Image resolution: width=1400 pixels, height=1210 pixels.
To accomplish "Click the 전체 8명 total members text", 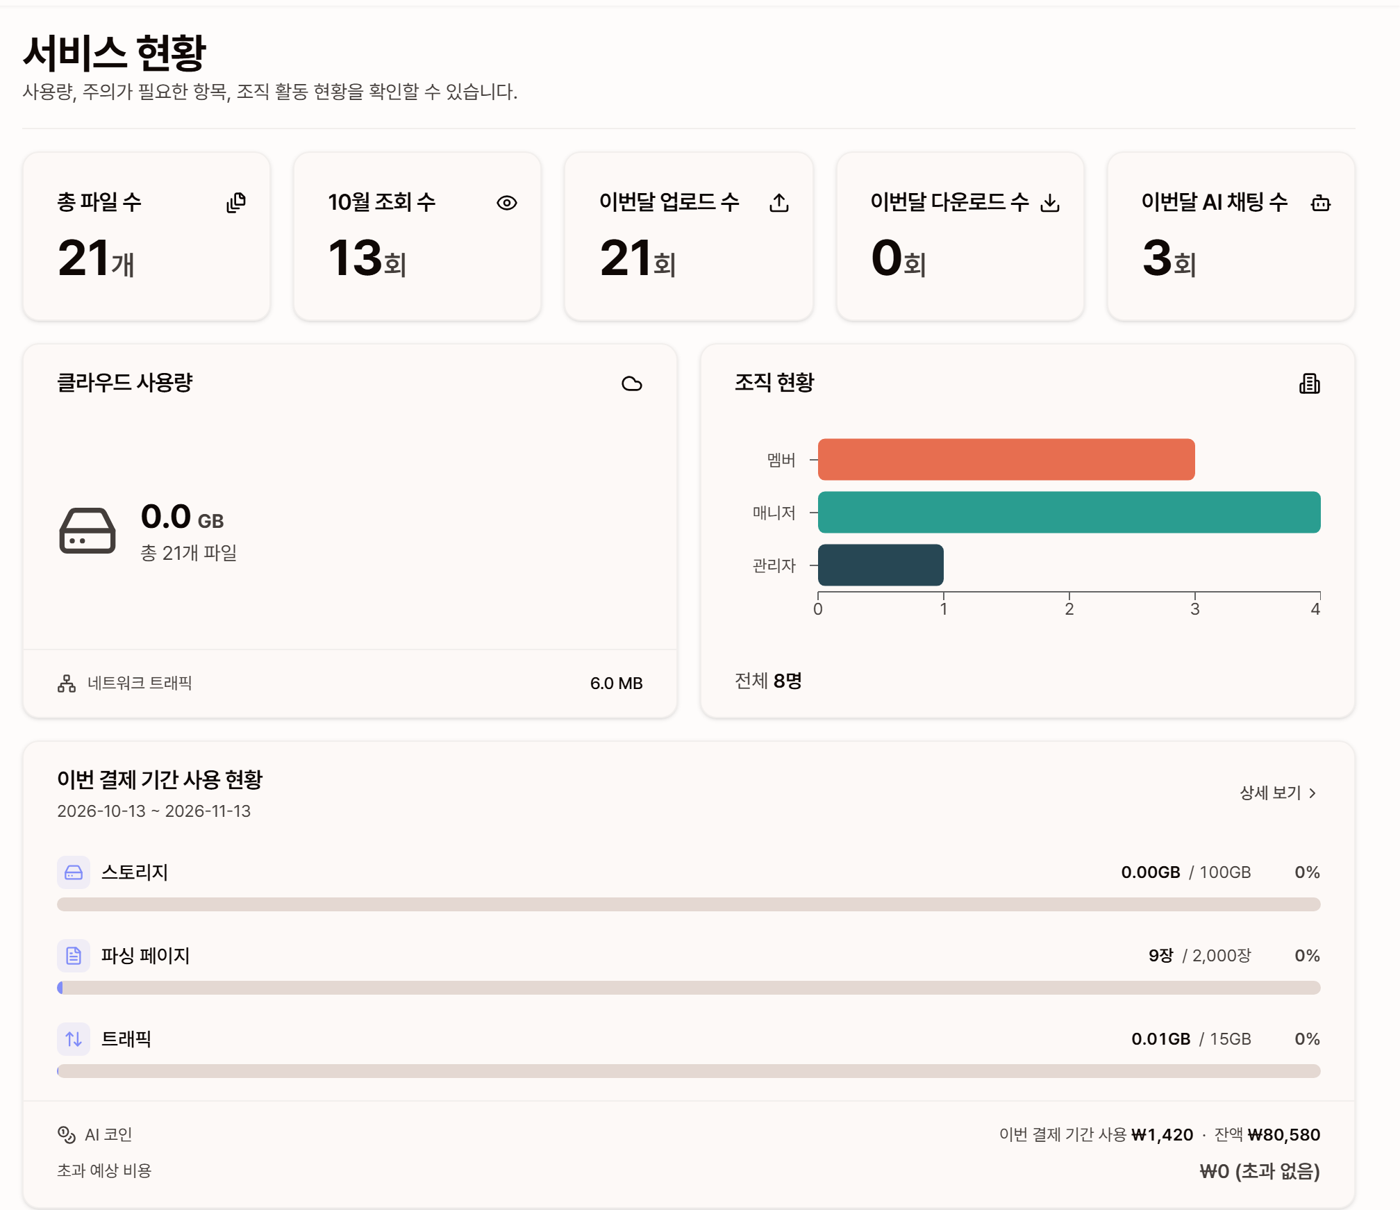I will [769, 681].
